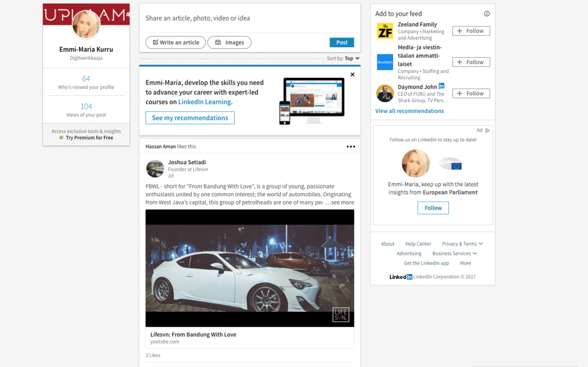Click the Images upload button
The image size is (588, 367).
(230, 42)
